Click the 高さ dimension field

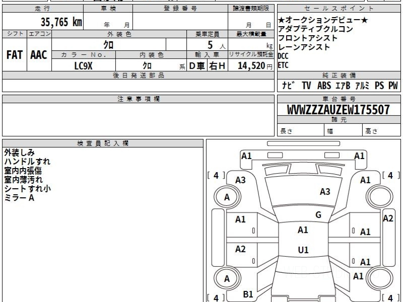coord(382,130)
